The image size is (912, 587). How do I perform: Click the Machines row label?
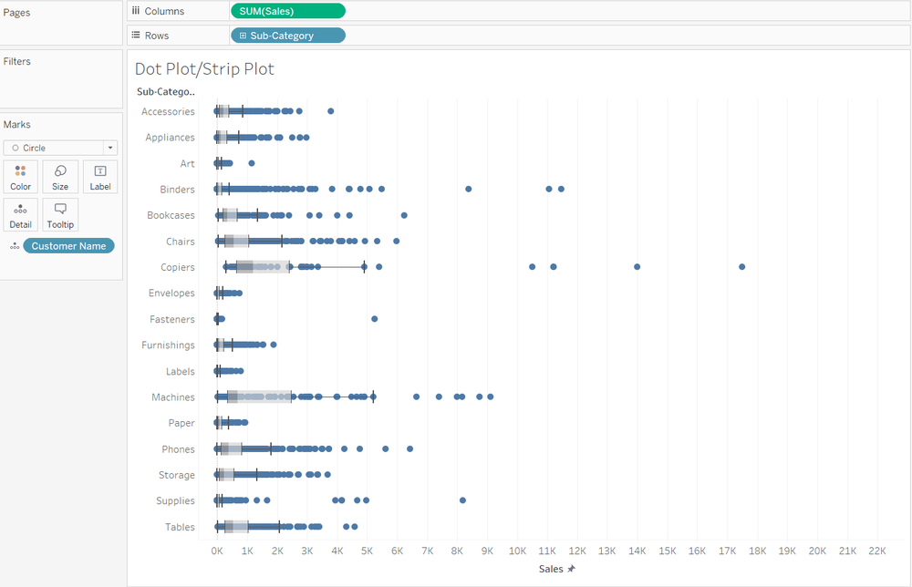click(172, 396)
